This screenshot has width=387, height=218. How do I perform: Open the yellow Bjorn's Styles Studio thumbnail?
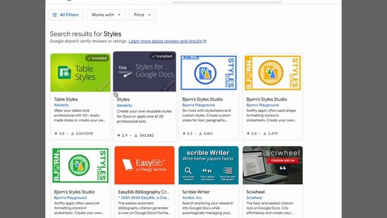click(x=273, y=73)
